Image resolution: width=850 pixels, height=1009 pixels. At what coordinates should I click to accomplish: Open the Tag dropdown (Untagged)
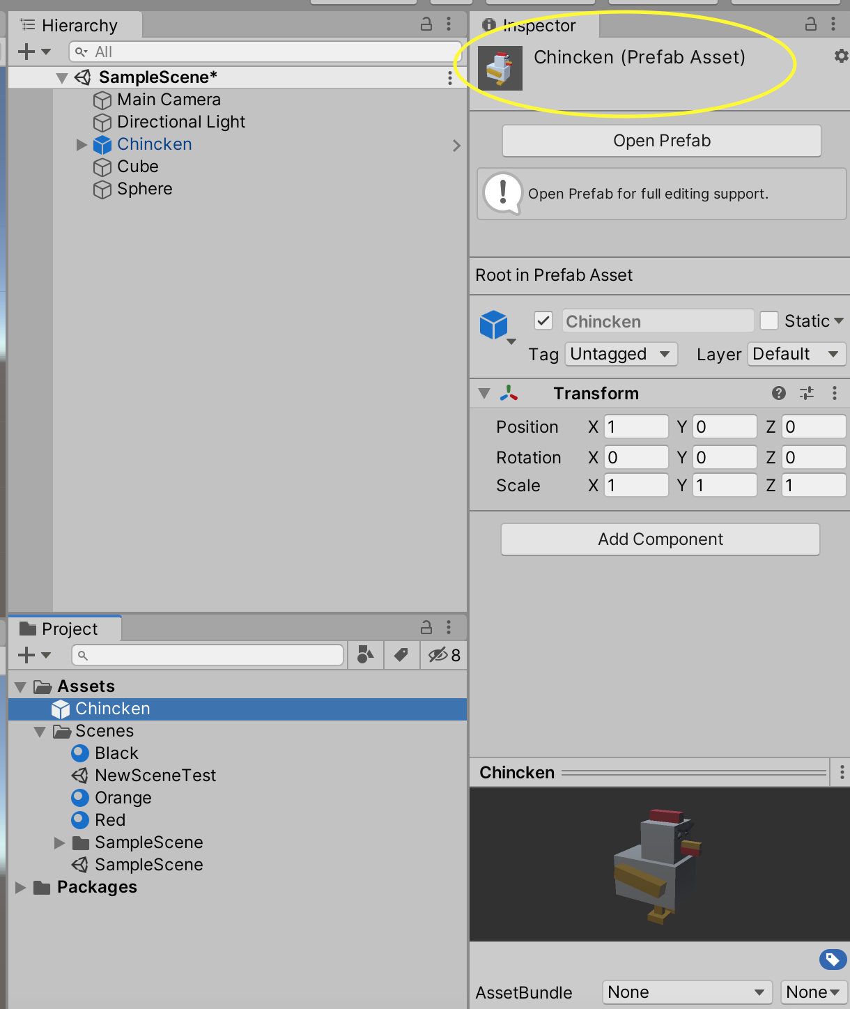tap(621, 354)
